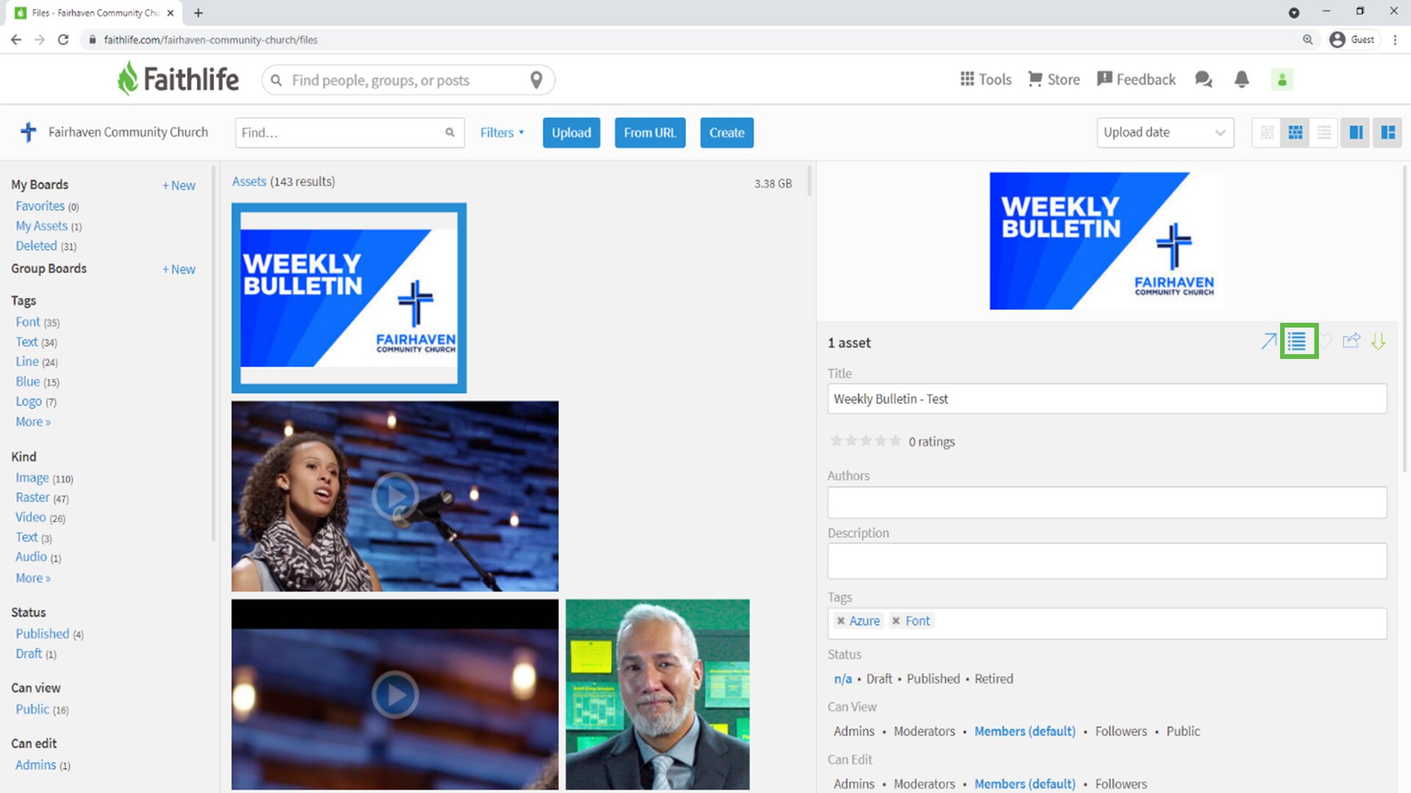This screenshot has width=1411, height=793.
Task: Set asset status to Retired
Action: point(994,679)
